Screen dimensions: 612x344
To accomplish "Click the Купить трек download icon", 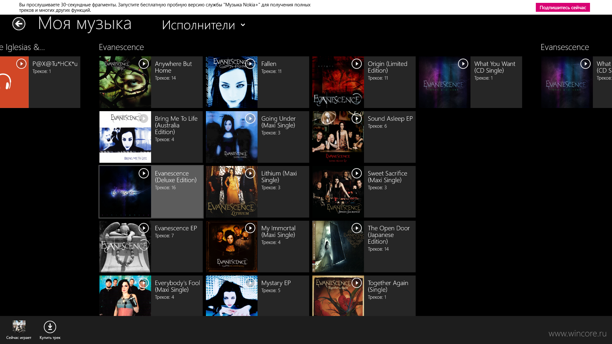I will click(50, 327).
